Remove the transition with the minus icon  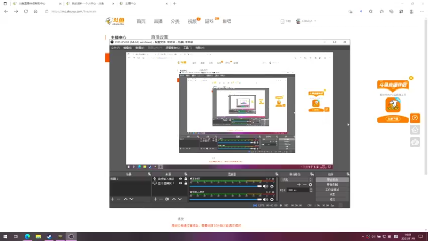pos(304,185)
